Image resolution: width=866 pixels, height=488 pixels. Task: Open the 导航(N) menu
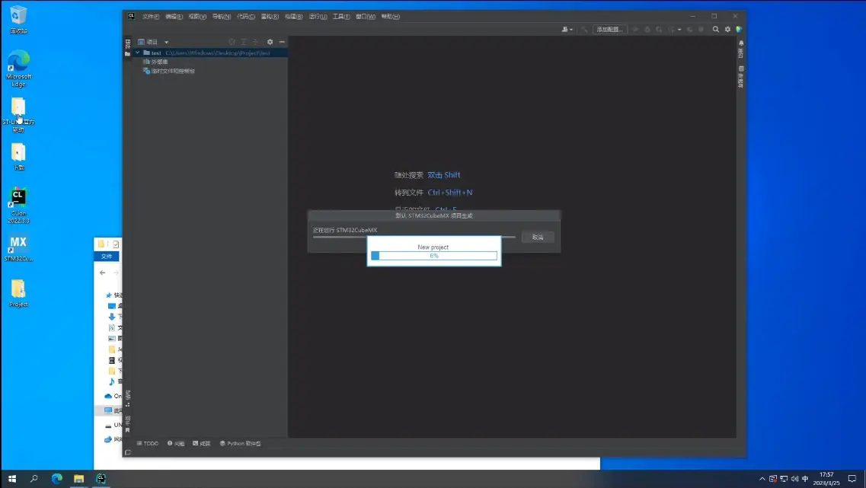tap(222, 17)
